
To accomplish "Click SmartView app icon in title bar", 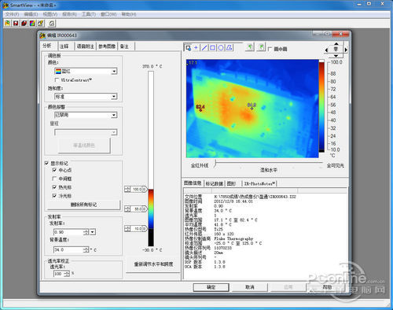I will point(6,5).
